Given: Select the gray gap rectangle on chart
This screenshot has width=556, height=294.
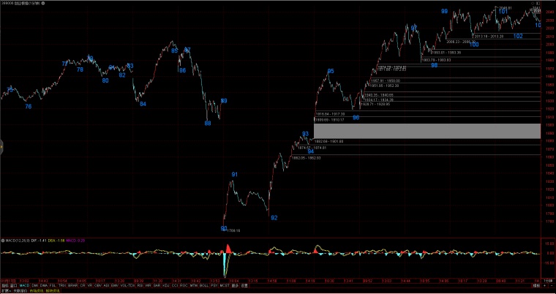Looking at the screenshot, I should pyautogui.click(x=427, y=131).
